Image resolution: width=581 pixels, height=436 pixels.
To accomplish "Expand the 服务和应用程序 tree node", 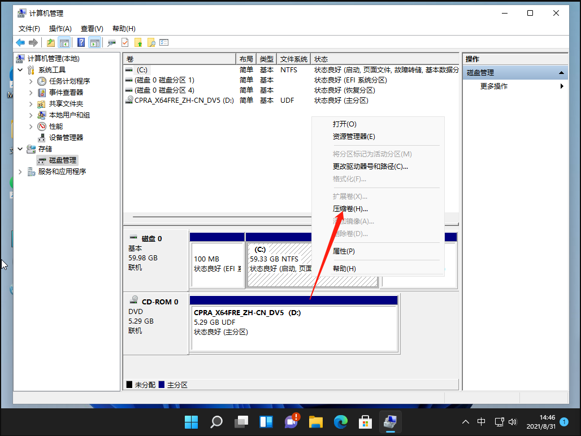I will (21, 171).
